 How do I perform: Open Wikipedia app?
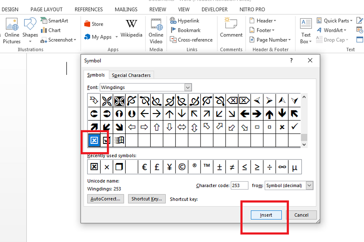coord(131,28)
